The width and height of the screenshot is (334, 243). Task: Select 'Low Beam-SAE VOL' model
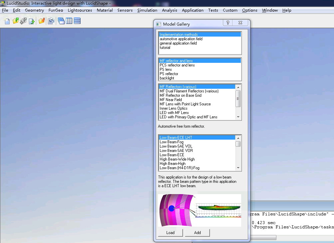tap(197, 146)
